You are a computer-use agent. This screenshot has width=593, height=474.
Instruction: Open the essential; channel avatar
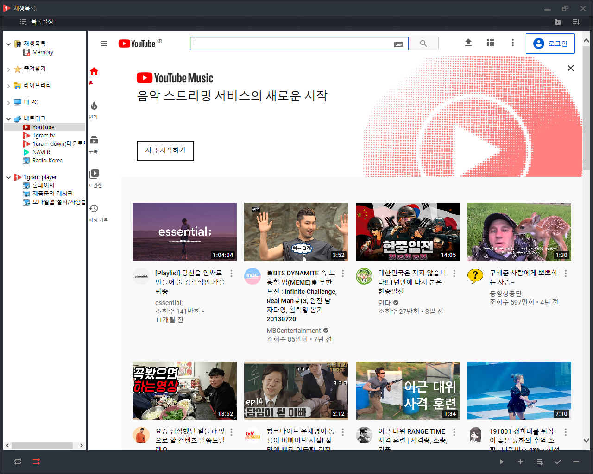tap(141, 276)
